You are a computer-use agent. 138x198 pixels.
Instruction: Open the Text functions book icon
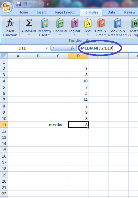point(88,23)
